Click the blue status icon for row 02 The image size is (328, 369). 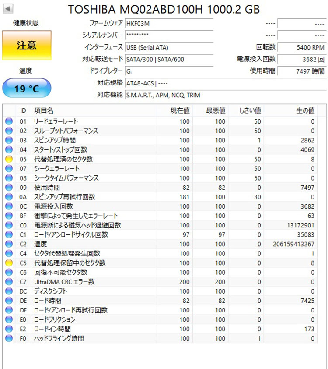[x=9, y=131]
